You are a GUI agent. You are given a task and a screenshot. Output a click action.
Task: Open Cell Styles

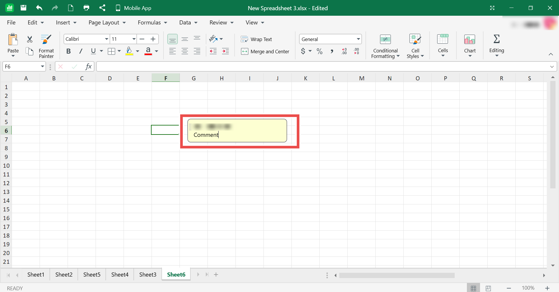[415, 46]
